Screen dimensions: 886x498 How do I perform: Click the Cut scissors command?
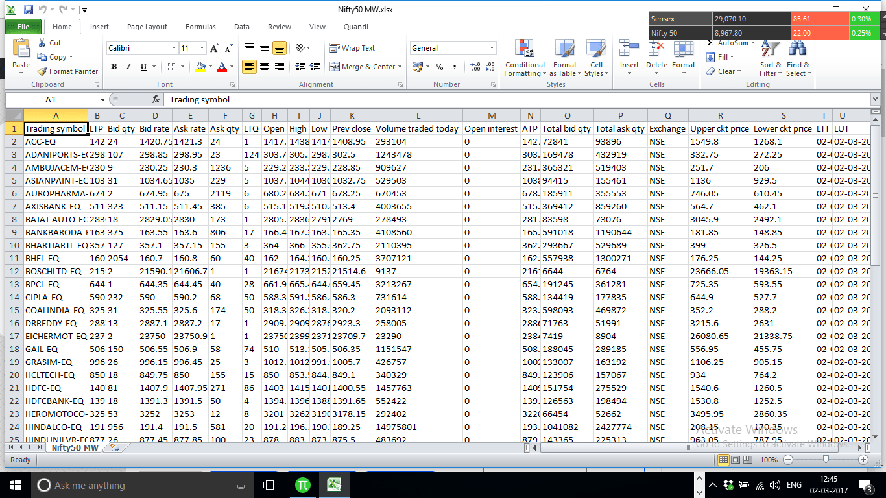pos(49,43)
